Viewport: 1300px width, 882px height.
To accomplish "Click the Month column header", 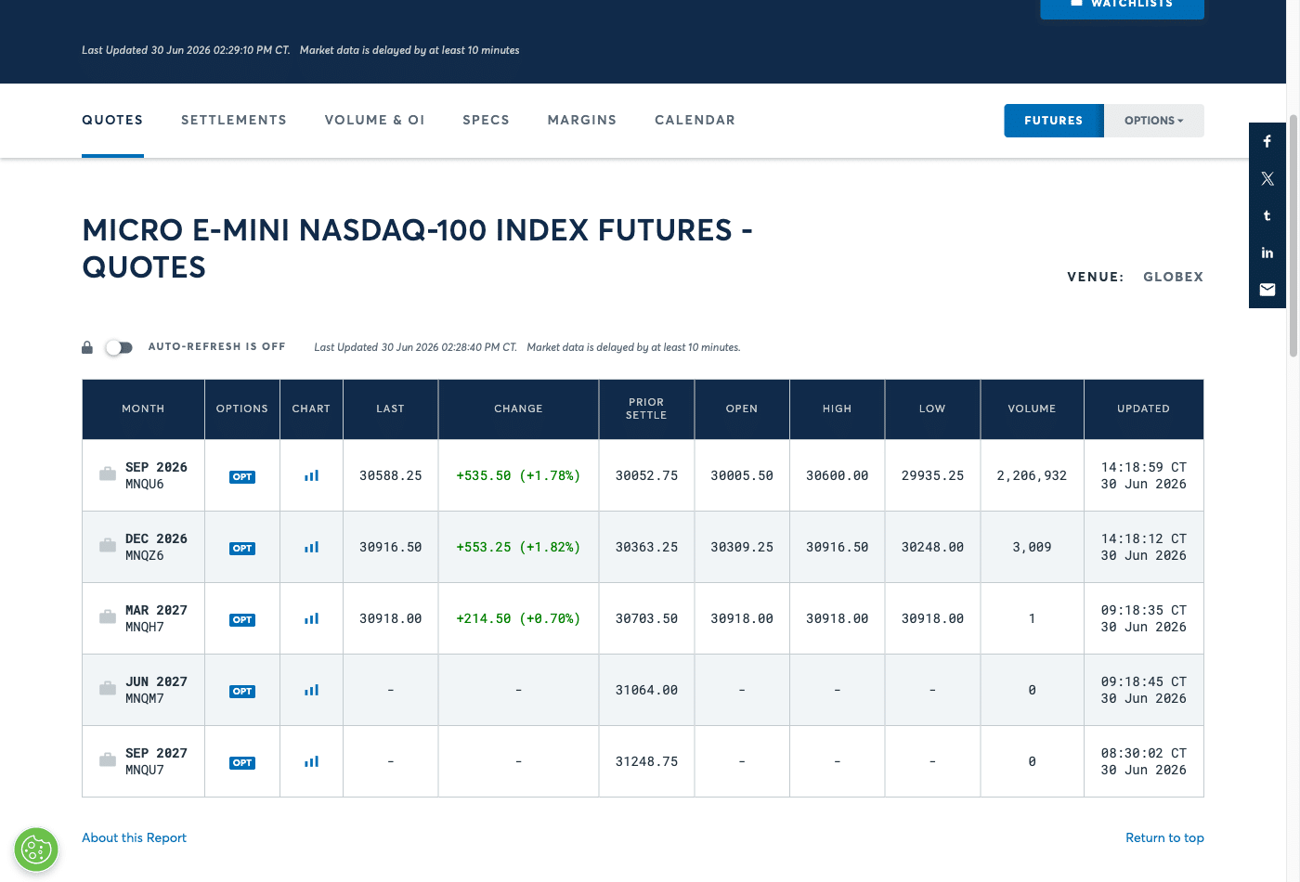I will coord(143,409).
